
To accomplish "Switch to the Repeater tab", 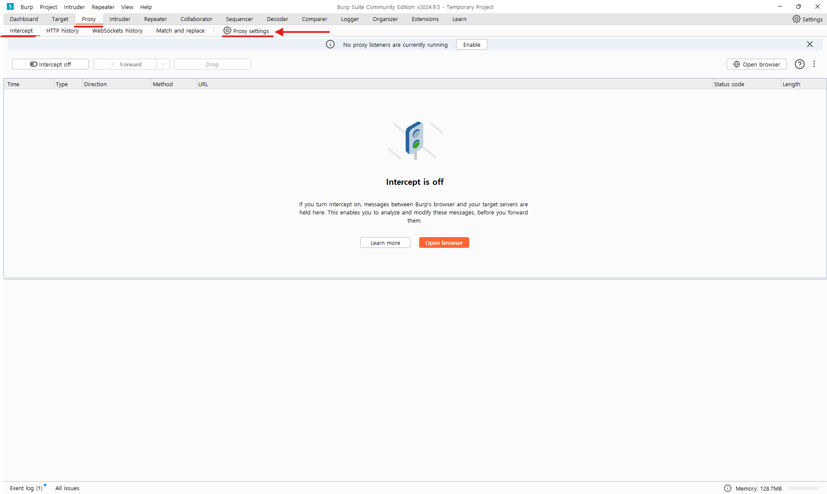I will tap(155, 19).
